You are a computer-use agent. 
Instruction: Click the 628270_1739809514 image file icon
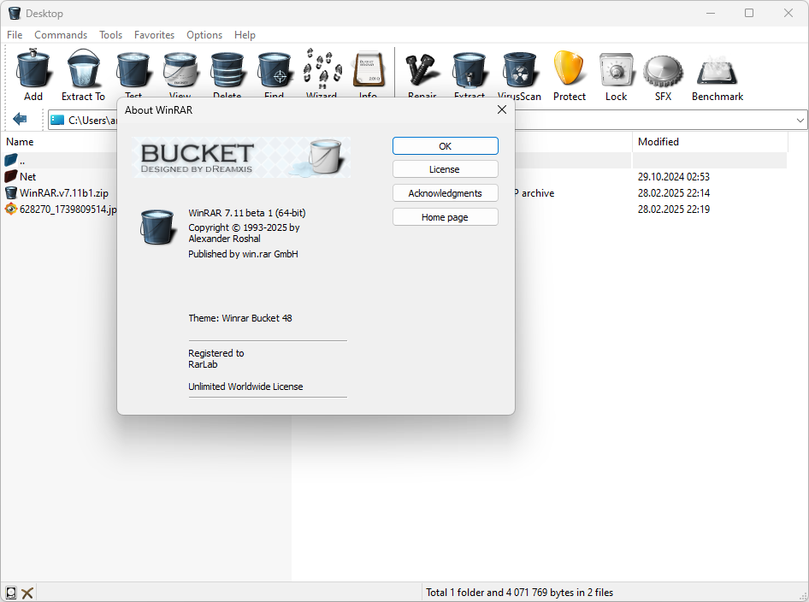pyautogui.click(x=11, y=209)
